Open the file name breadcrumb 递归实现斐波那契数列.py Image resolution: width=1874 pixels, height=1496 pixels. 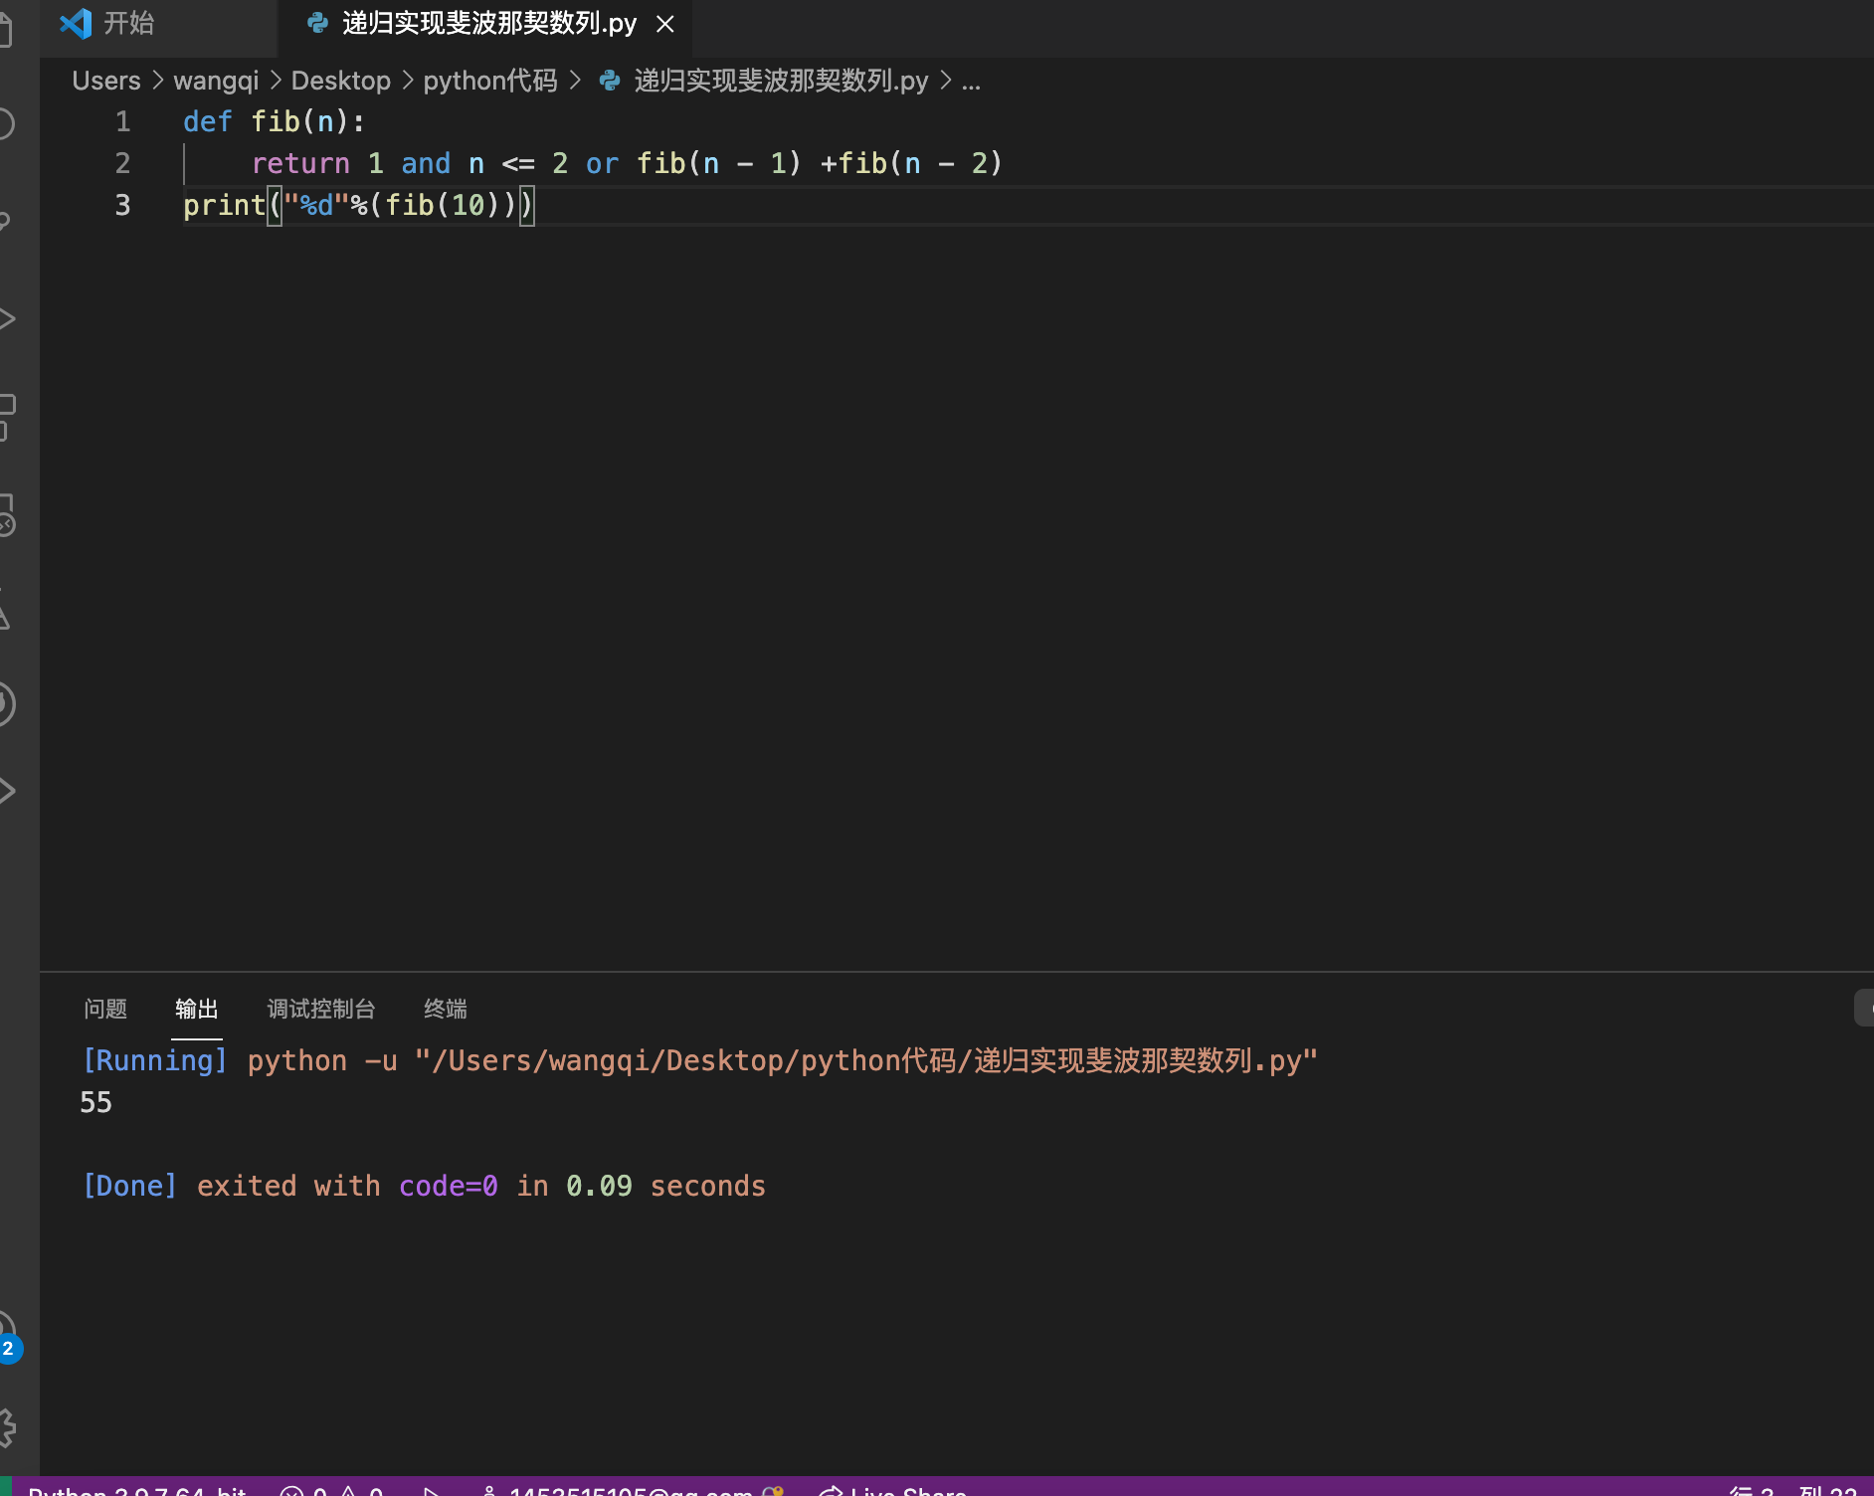(x=781, y=81)
